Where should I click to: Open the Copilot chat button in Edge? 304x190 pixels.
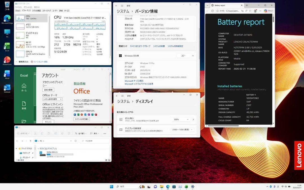[x=269, y=11]
